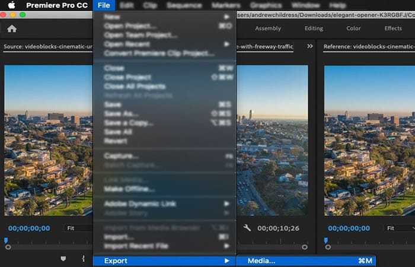
Task: Select the Source monitor panel tab
Action: pyautogui.click(x=48, y=47)
